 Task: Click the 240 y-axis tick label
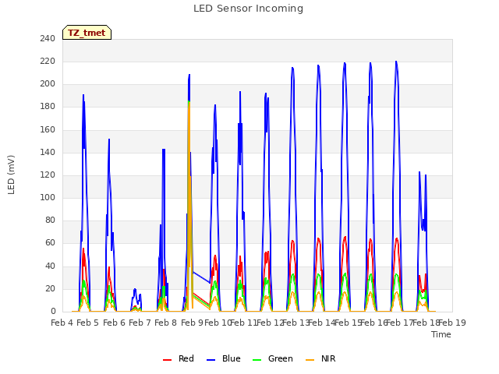pyautogui.click(x=48, y=38)
